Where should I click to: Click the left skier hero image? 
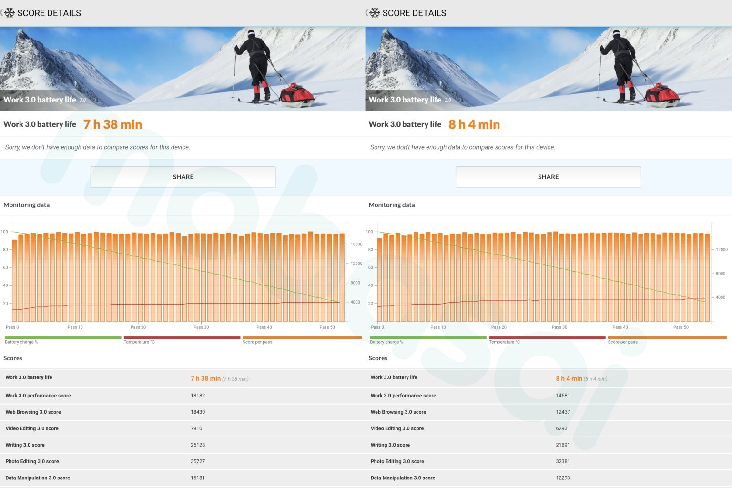click(x=183, y=69)
